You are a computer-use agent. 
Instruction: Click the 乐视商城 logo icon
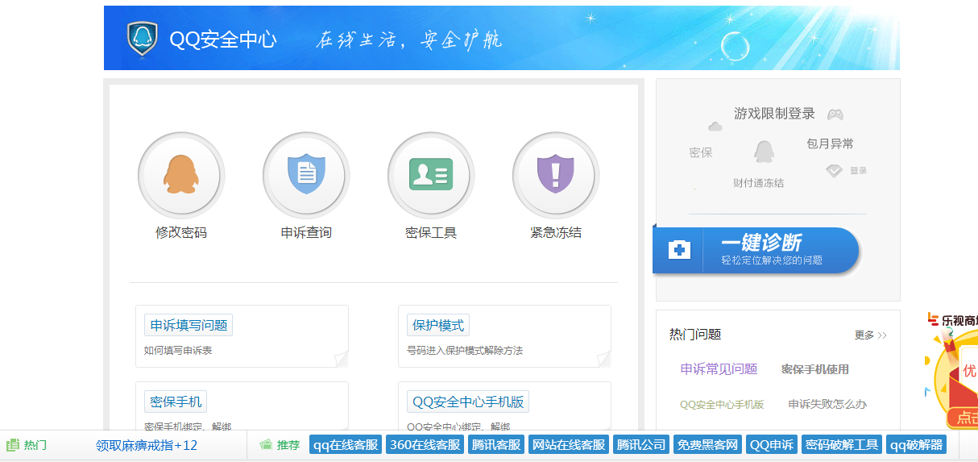coord(933,320)
